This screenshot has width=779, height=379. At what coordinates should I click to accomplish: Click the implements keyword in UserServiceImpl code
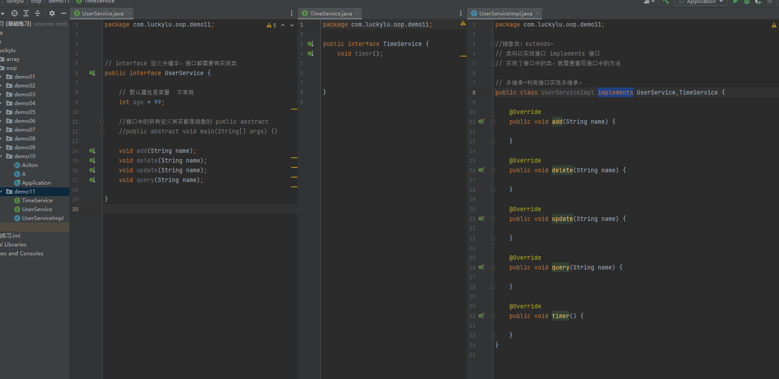point(615,92)
